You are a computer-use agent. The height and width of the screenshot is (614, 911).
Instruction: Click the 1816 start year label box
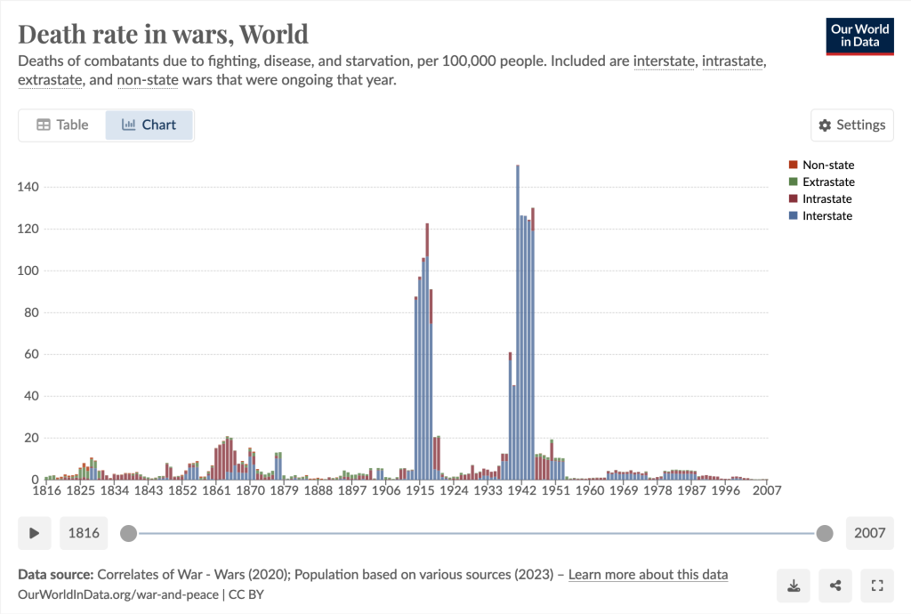click(x=84, y=533)
